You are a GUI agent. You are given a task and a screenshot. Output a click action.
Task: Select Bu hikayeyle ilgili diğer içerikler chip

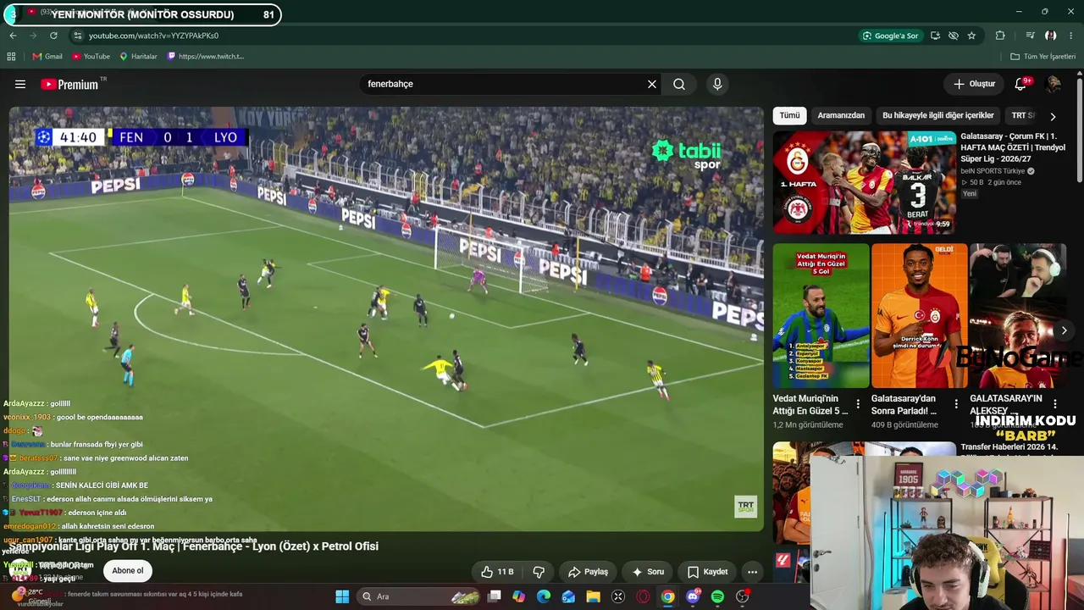(x=938, y=115)
